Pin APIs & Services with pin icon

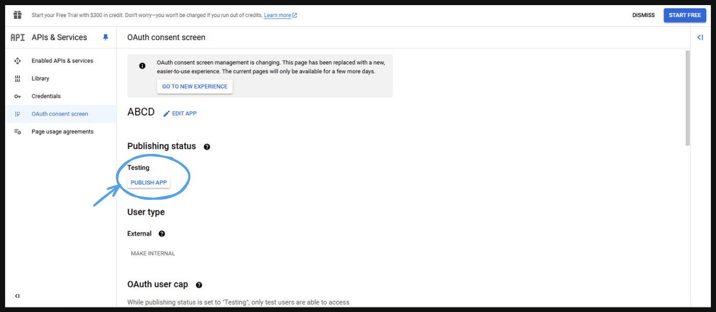click(106, 37)
